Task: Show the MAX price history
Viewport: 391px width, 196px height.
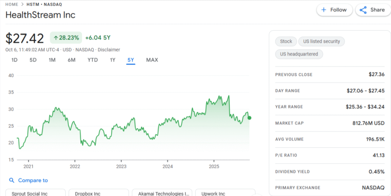Action: (152, 60)
